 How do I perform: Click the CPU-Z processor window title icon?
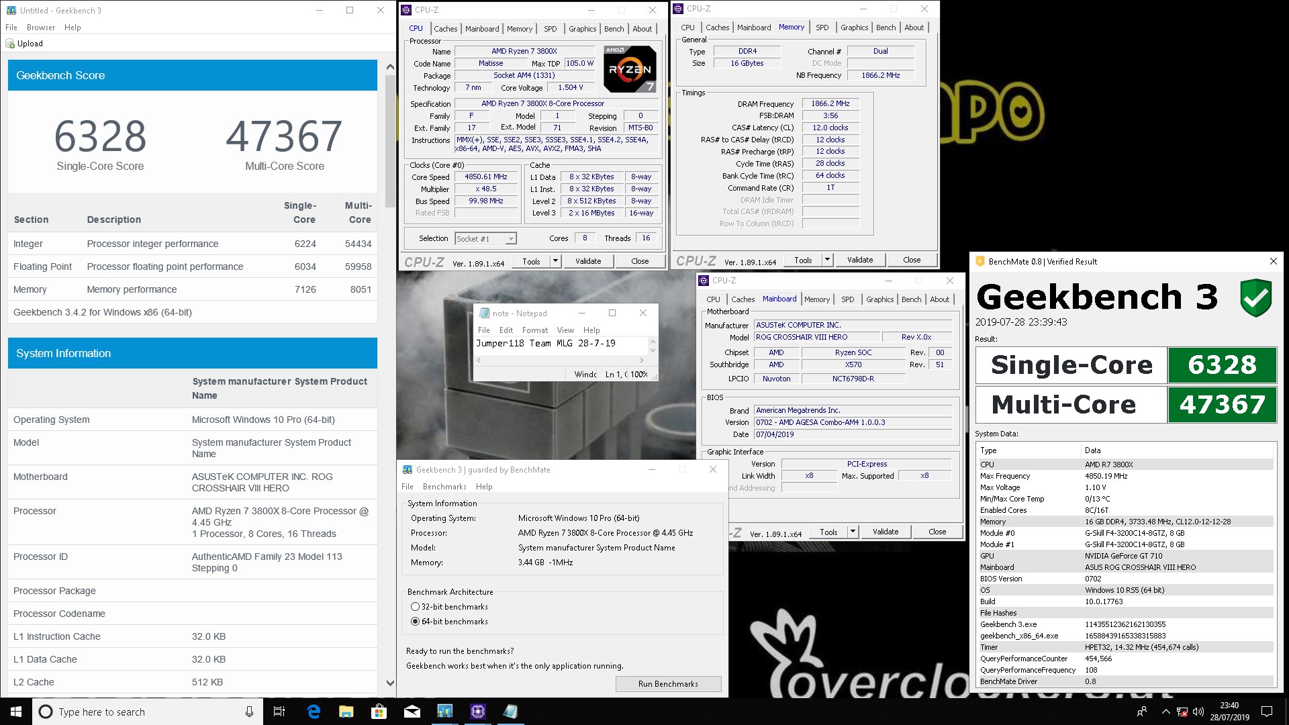[406, 10]
